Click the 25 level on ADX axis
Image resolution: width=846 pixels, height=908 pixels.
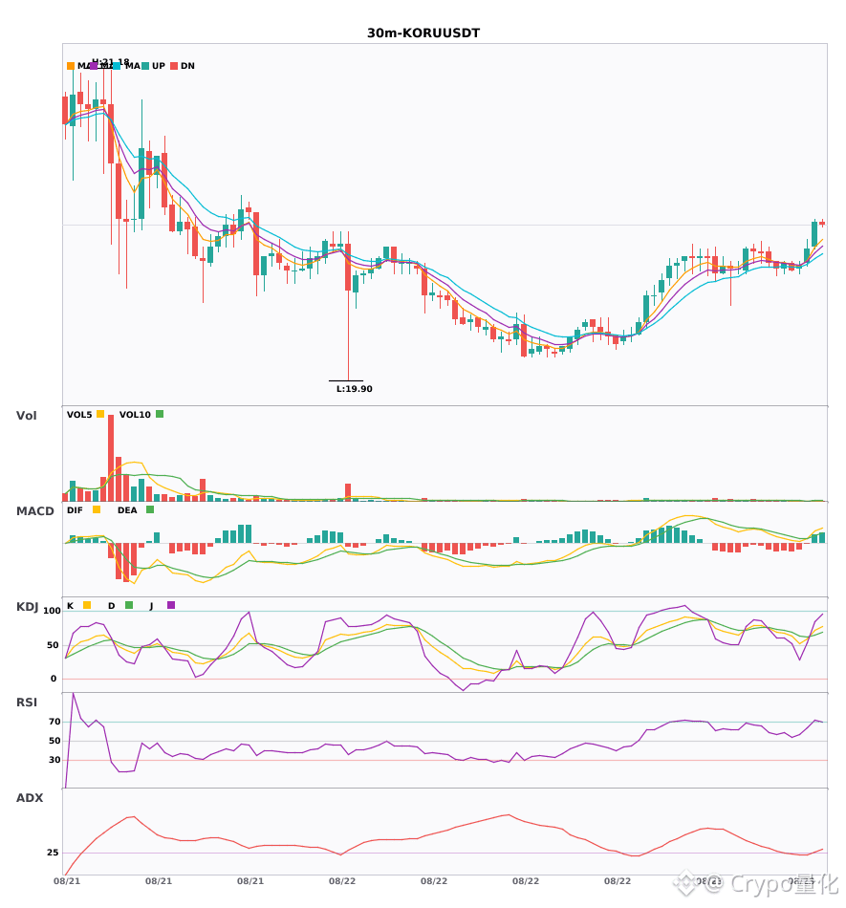point(53,853)
